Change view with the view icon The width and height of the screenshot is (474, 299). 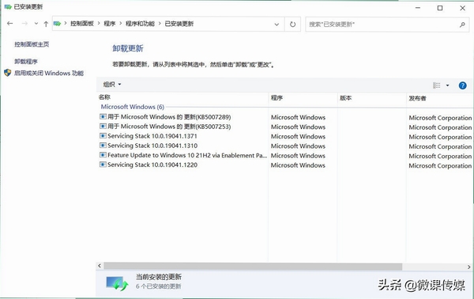[x=437, y=85]
